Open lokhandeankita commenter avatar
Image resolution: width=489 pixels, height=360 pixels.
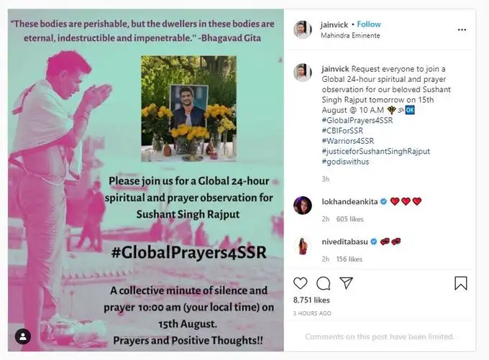click(x=303, y=206)
